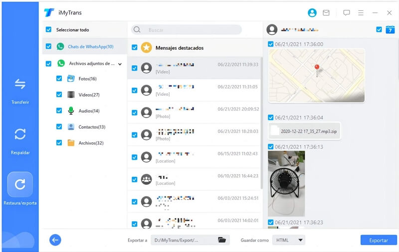Open chat dated 06/21/2021 18:28:03
The image size is (399, 252).
tap(194, 135)
